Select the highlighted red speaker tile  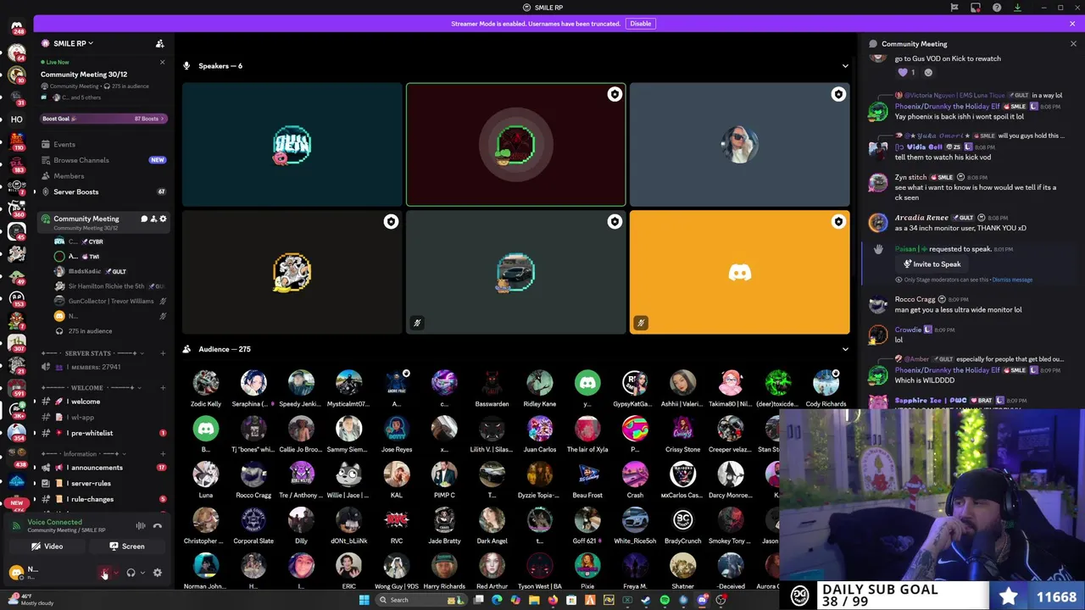coord(516,145)
